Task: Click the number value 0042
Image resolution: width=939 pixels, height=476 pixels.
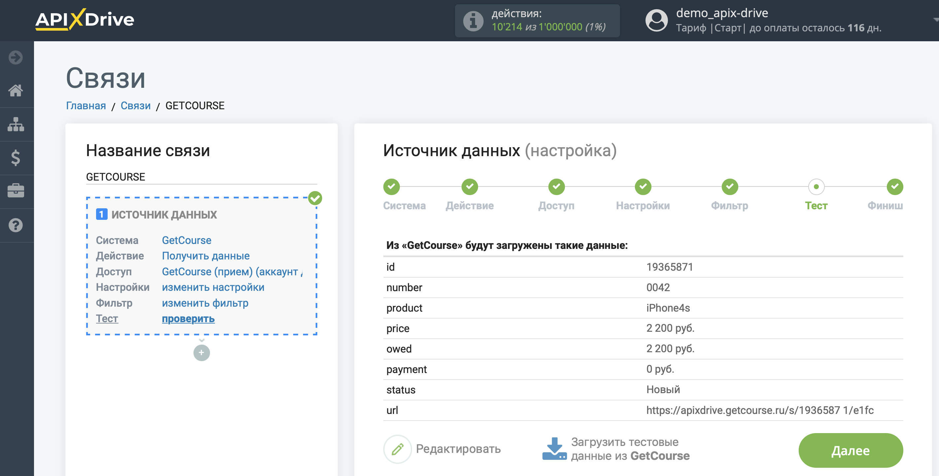Action: pos(658,288)
